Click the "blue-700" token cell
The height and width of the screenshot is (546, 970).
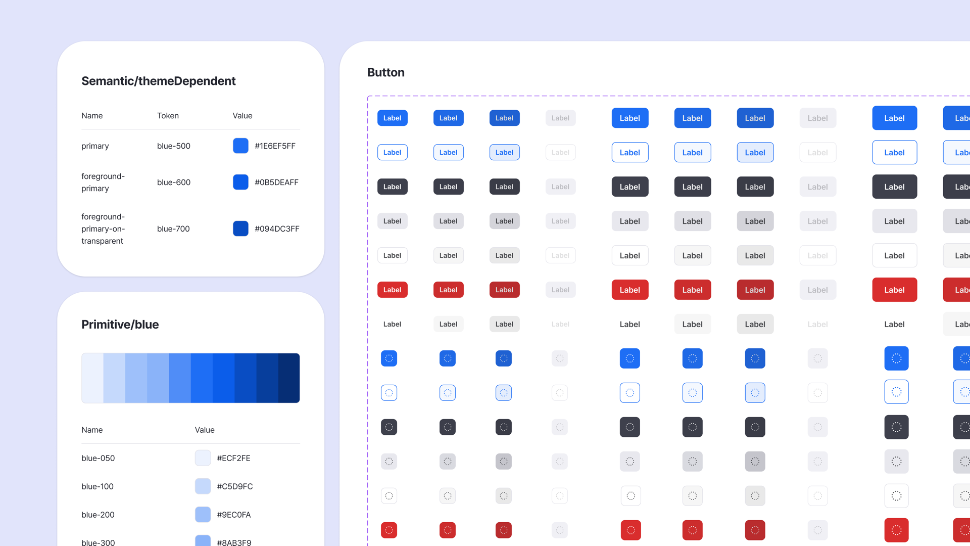(173, 229)
